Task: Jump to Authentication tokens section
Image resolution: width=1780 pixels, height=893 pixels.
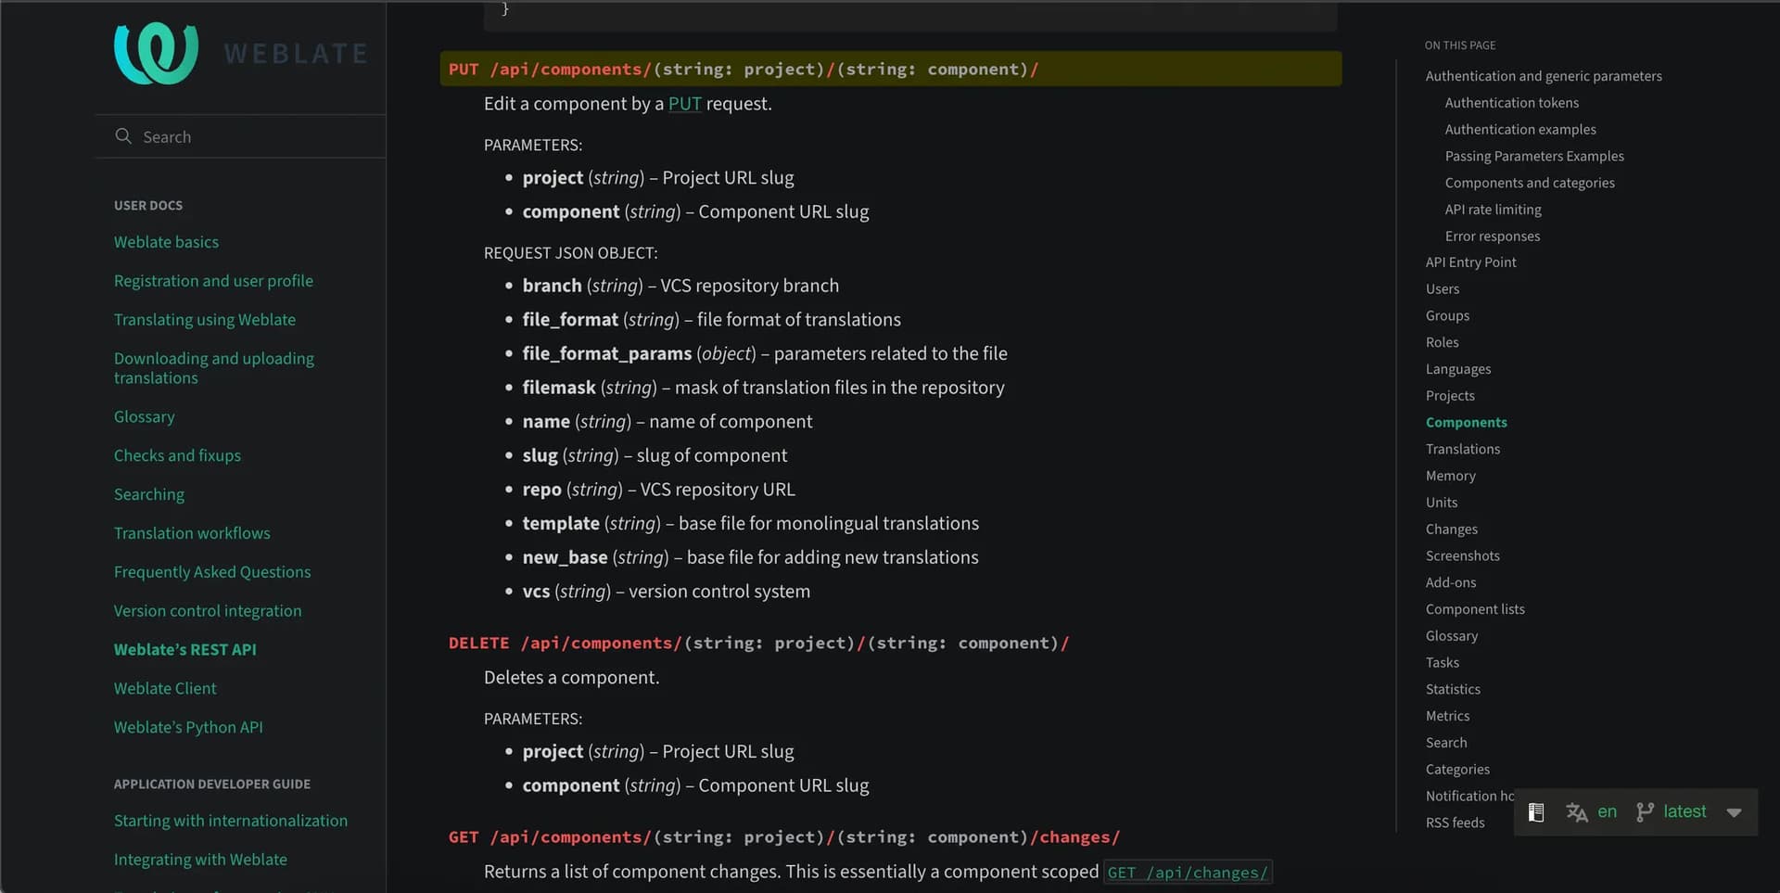Action: click(x=1511, y=103)
